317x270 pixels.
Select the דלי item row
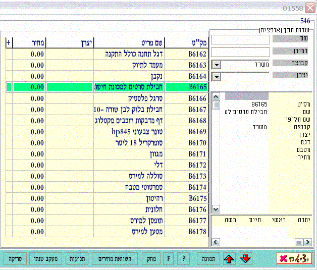107,165
